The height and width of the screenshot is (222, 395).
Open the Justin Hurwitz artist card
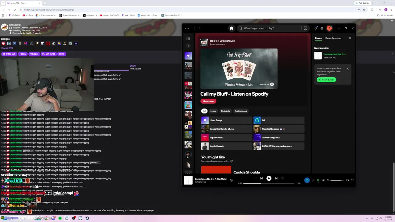coord(227,146)
